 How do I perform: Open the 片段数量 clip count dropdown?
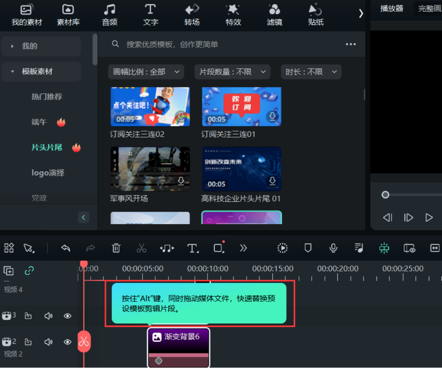pyautogui.click(x=232, y=72)
